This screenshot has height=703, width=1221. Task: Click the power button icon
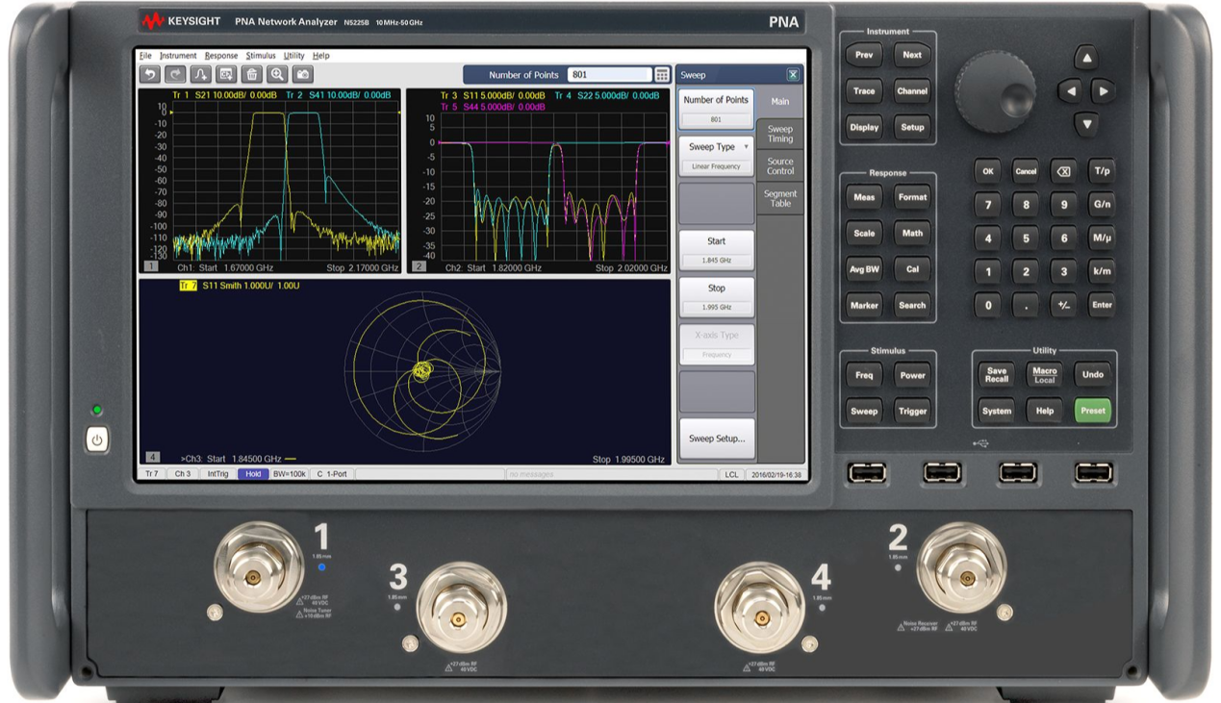96,440
